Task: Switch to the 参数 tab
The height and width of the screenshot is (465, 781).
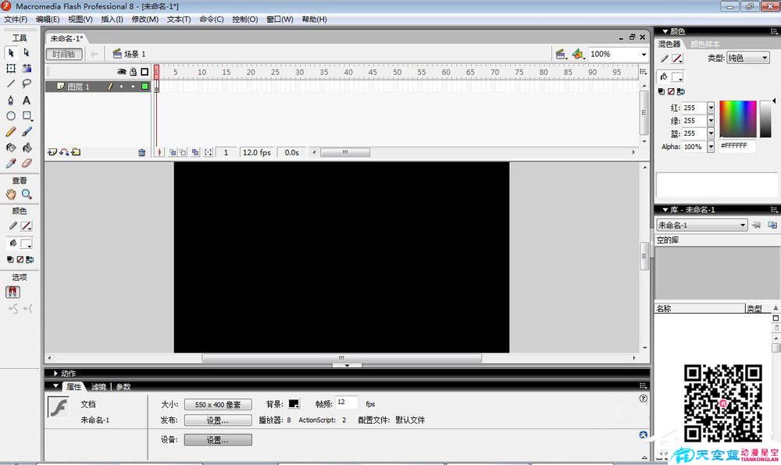Action: 123,387
